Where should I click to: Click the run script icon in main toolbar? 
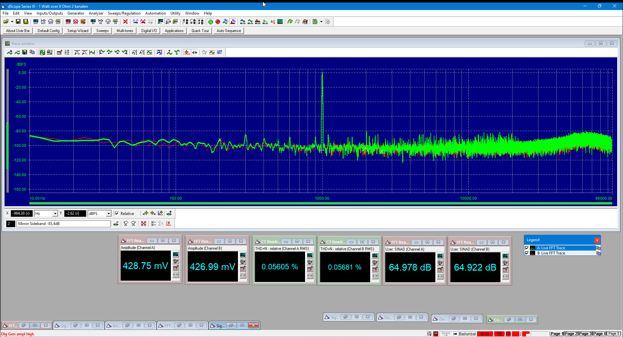315,22
